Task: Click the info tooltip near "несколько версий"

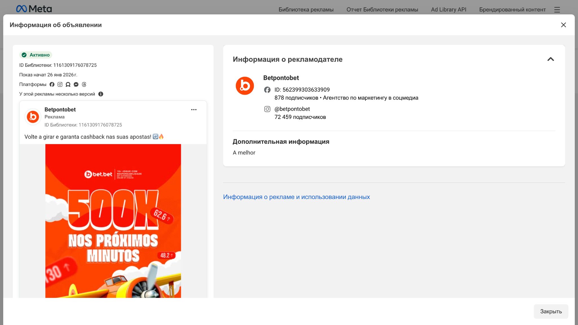Action: (101, 94)
